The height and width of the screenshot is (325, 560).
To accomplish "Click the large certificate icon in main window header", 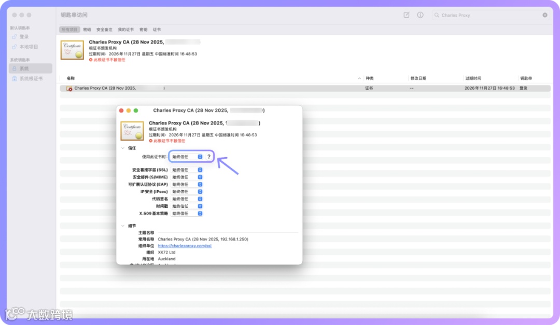I will (72, 50).
